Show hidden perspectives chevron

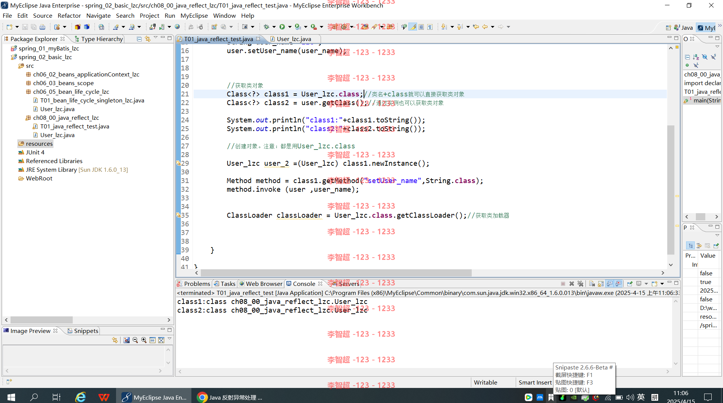[720, 26]
